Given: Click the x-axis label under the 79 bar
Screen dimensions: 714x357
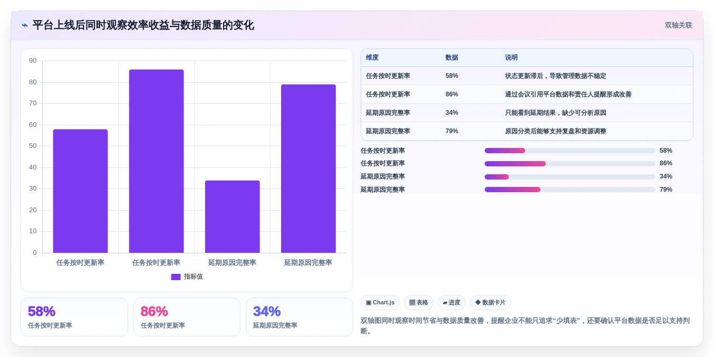Looking at the screenshot, I should click(x=308, y=263).
